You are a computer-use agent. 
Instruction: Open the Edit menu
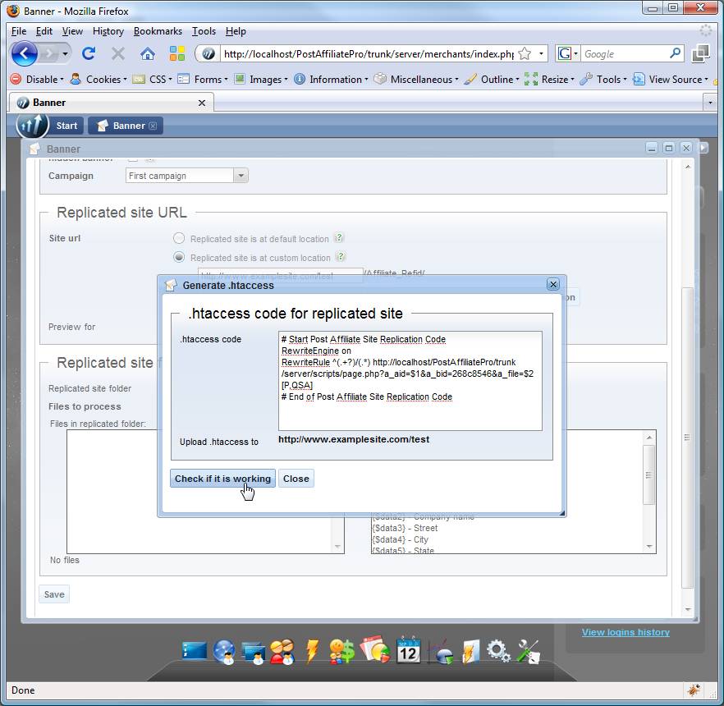[44, 31]
